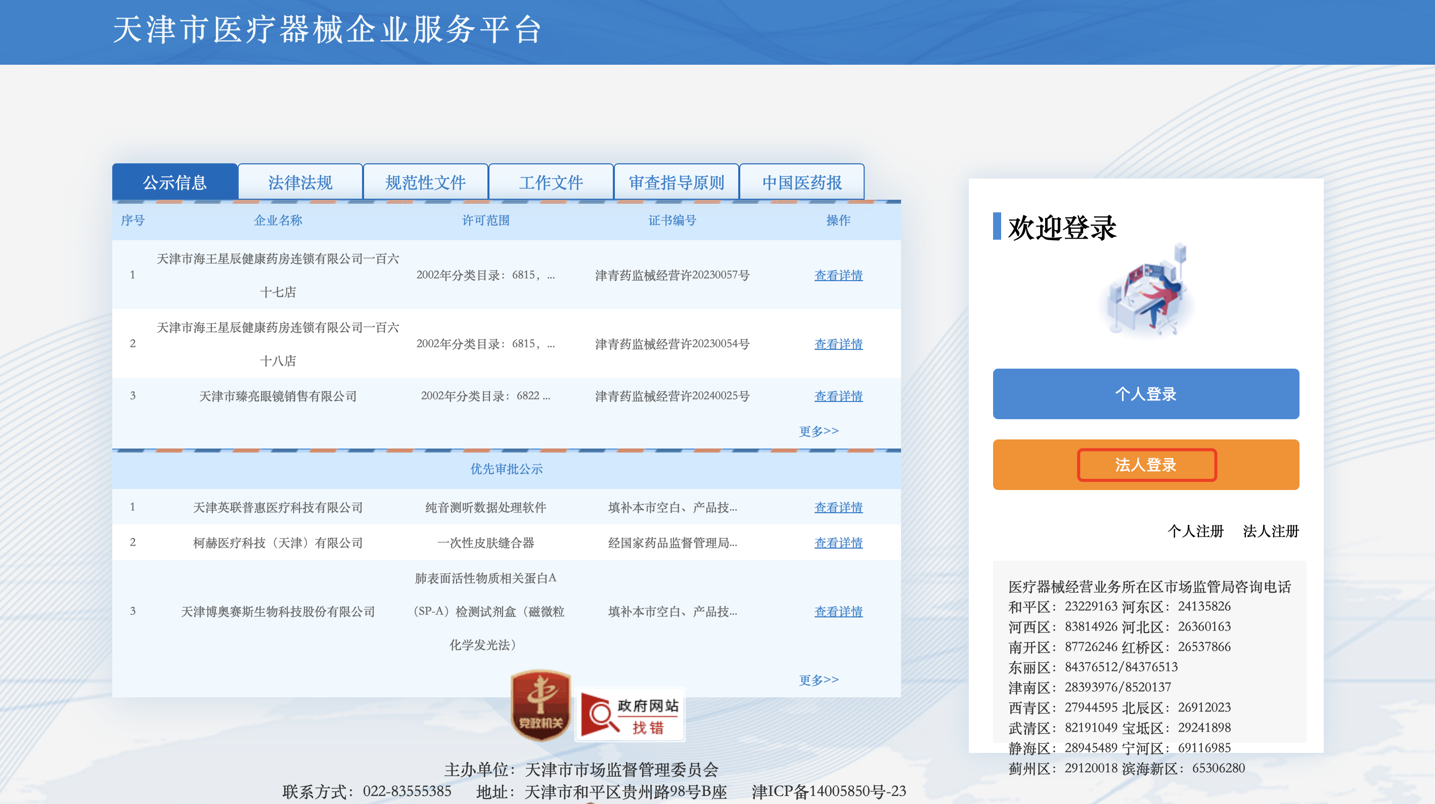Select the 公示信息 tab
Image resolution: width=1435 pixels, height=804 pixels.
coord(175,182)
